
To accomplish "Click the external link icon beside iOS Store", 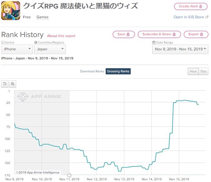I will click(207, 17).
